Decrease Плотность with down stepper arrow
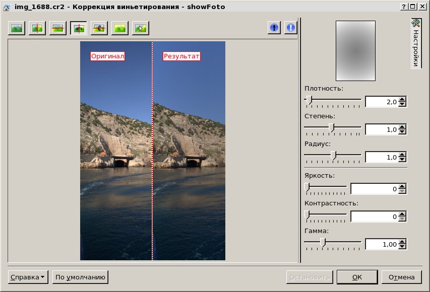Image resolution: width=430 pixels, height=292 pixels. point(402,104)
